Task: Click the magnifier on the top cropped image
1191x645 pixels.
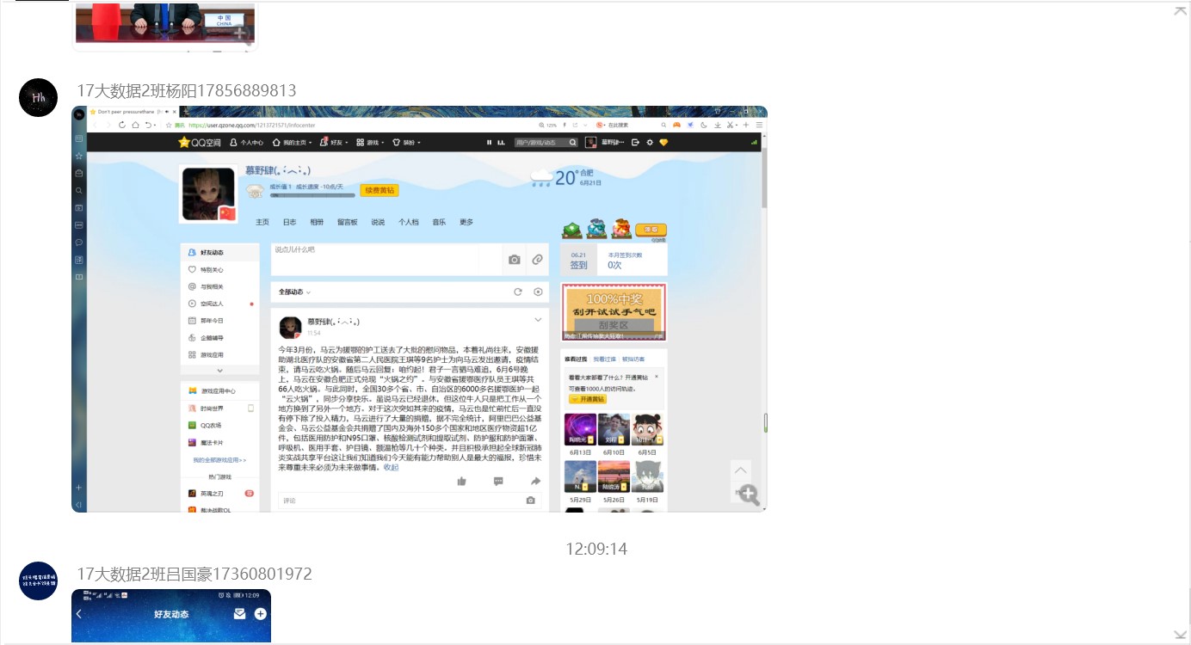Action: pos(242,34)
